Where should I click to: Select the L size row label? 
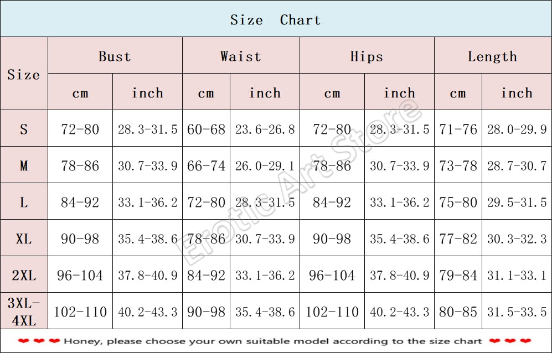(24, 202)
